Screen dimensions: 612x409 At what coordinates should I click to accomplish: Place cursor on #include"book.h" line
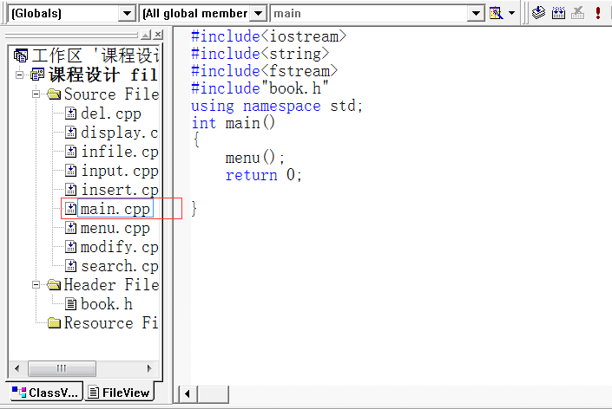pos(260,88)
